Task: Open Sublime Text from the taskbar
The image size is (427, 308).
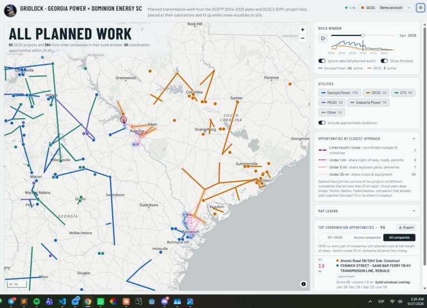Action: [x=24, y=301]
